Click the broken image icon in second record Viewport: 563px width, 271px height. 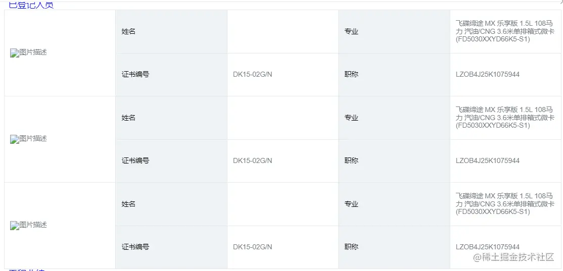click(x=14, y=139)
